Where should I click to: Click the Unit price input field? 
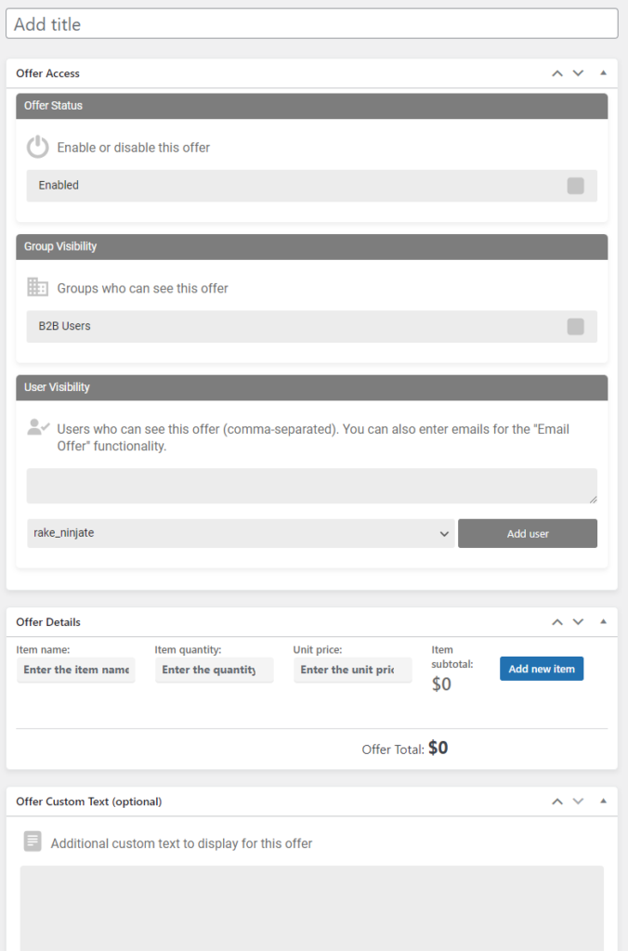pyautogui.click(x=352, y=671)
